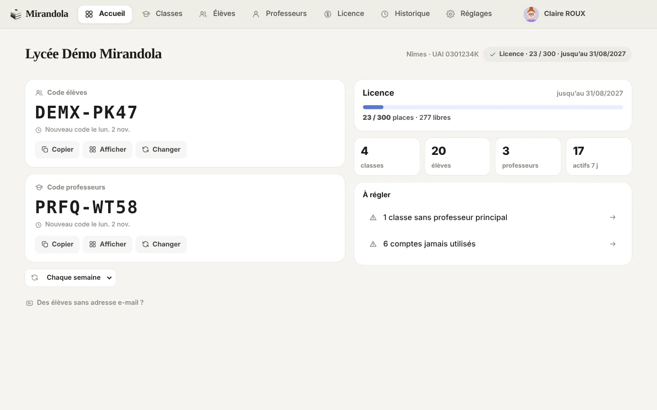This screenshot has width=657, height=410.
Task: Click the licence usage progress bar
Action: tap(493, 108)
